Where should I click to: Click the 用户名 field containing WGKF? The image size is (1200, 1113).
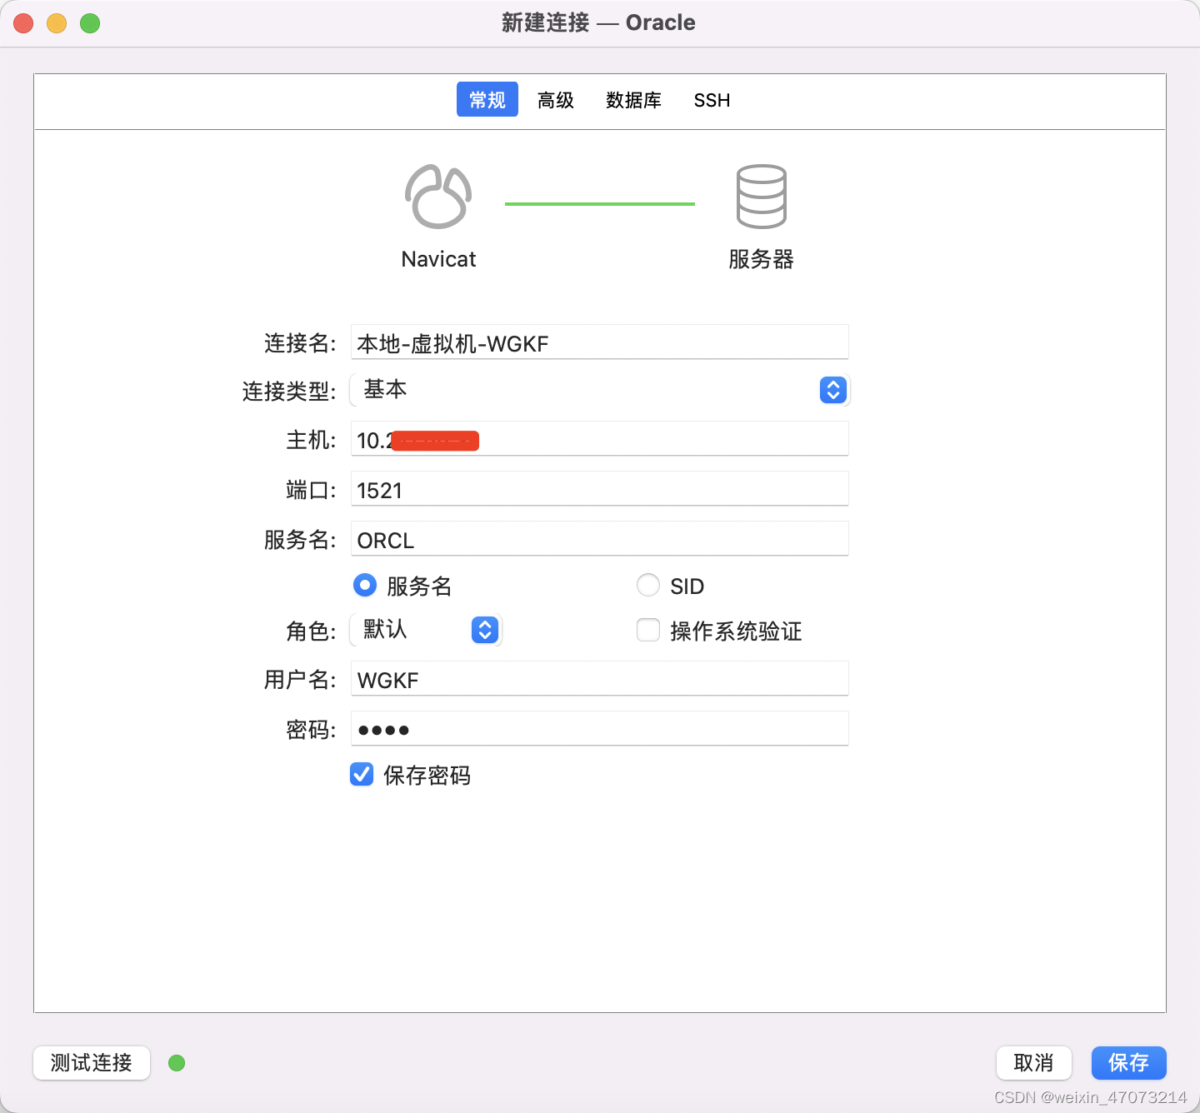599,679
